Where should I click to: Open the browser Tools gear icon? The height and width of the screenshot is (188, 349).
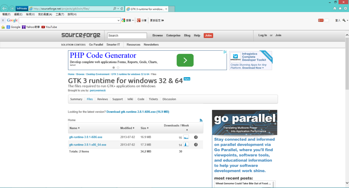(346, 9)
